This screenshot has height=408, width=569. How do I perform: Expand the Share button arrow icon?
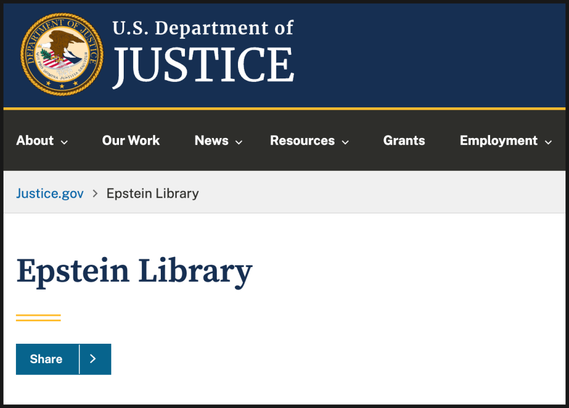(93, 359)
